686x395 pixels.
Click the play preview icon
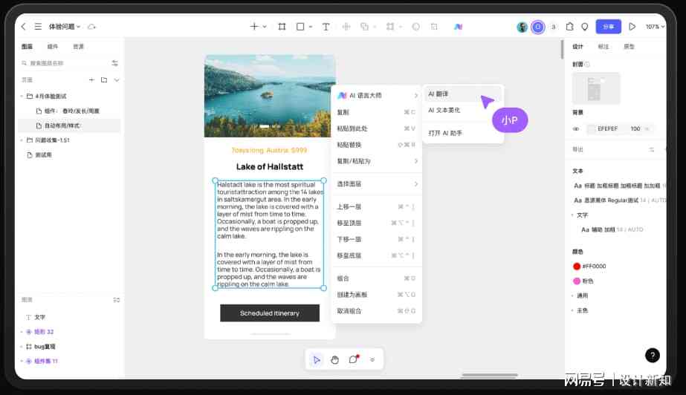tap(632, 27)
